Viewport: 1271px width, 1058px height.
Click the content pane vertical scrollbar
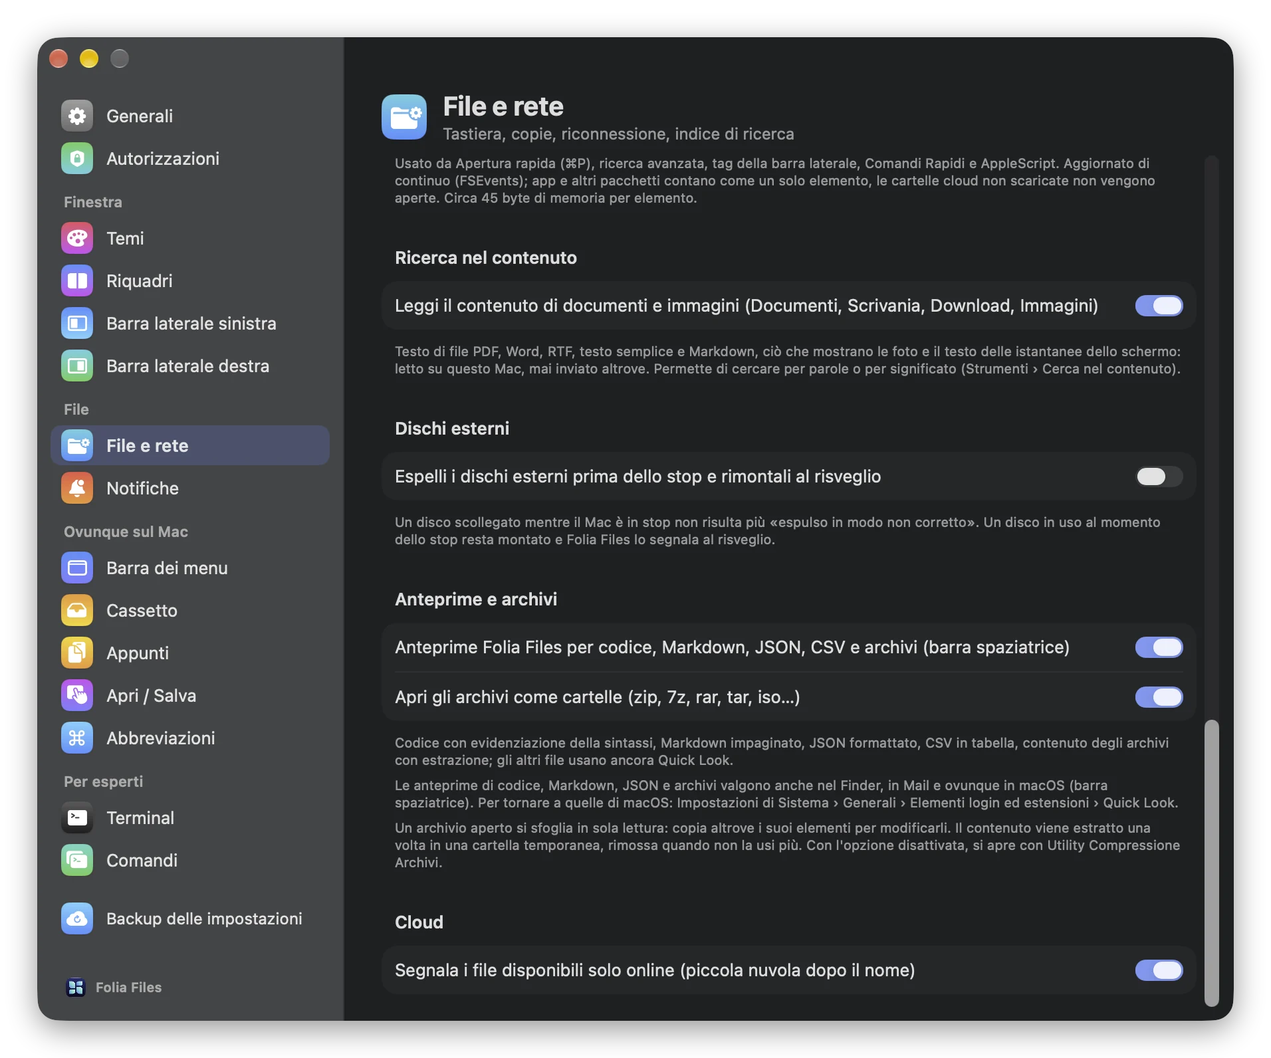click(1212, 863)
